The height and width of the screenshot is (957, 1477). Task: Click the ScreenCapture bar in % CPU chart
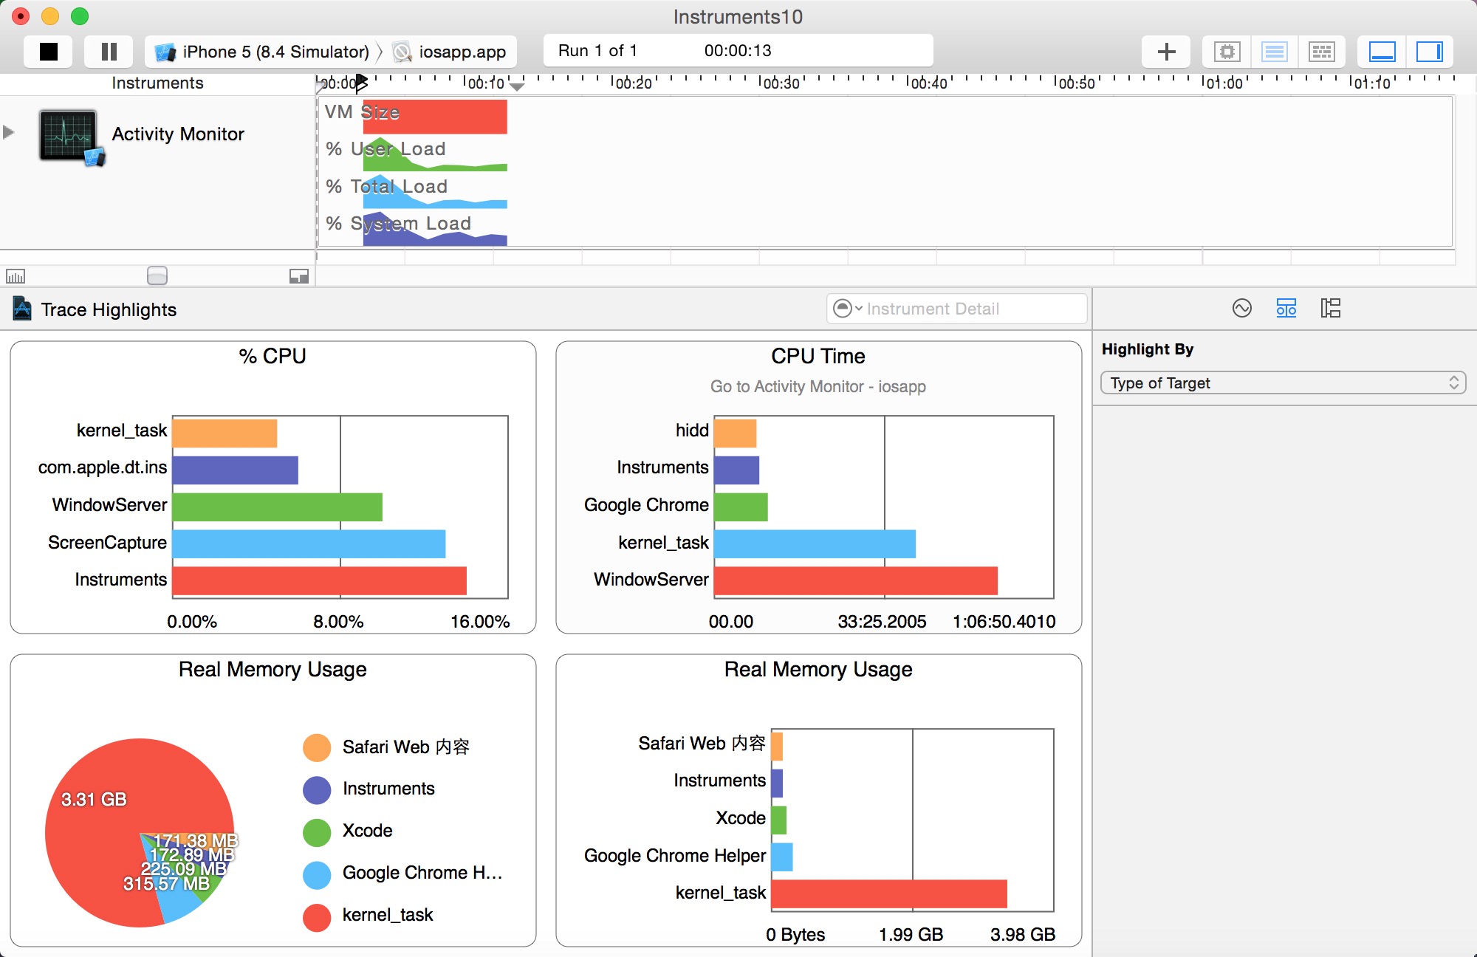[309, 543]
